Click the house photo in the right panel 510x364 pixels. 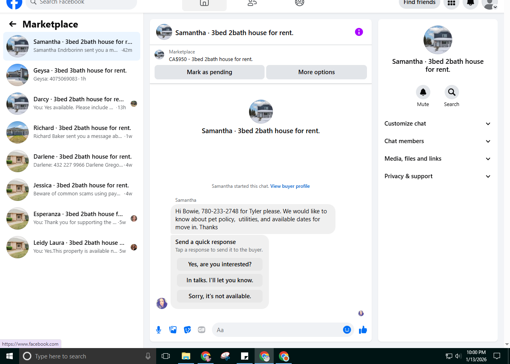pos(437,40)
